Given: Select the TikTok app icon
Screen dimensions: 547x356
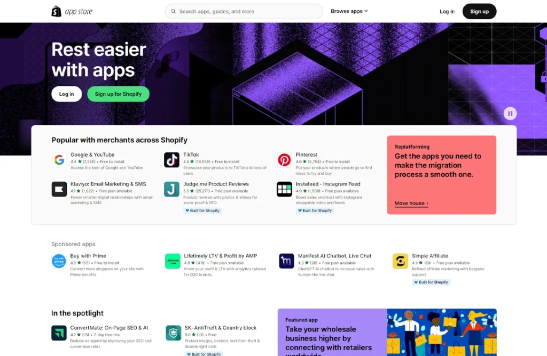Looking at the screenshot, I should 171,160.
